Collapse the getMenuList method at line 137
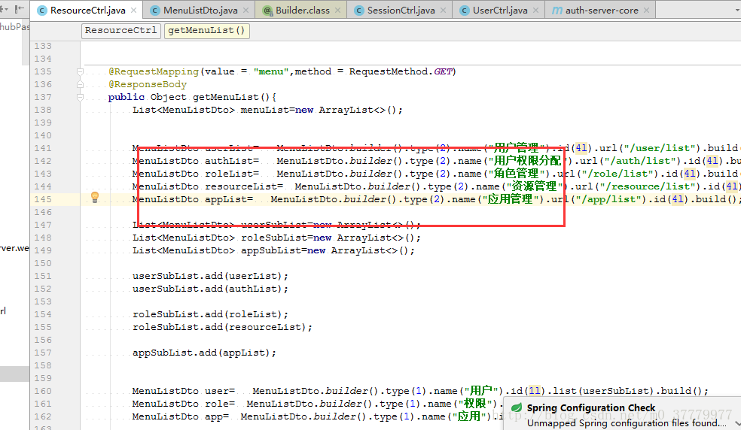 point(80,97)
